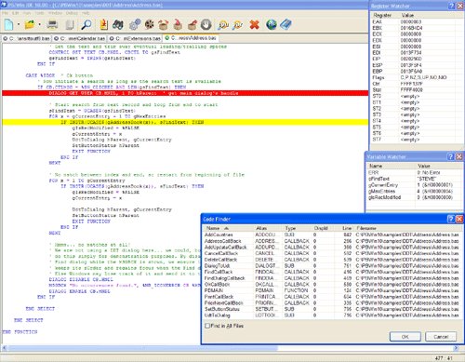Click the horizontal scrollbar thumb in editor
465x362 pixels.
click(143, 348)
